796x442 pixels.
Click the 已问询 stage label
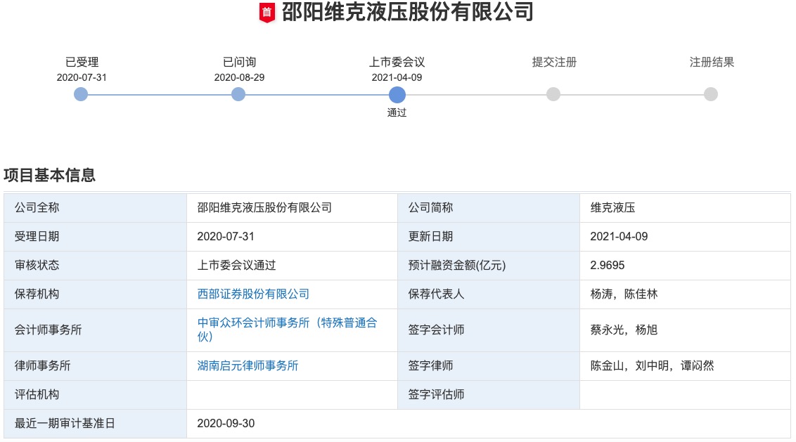pos(239,62)
